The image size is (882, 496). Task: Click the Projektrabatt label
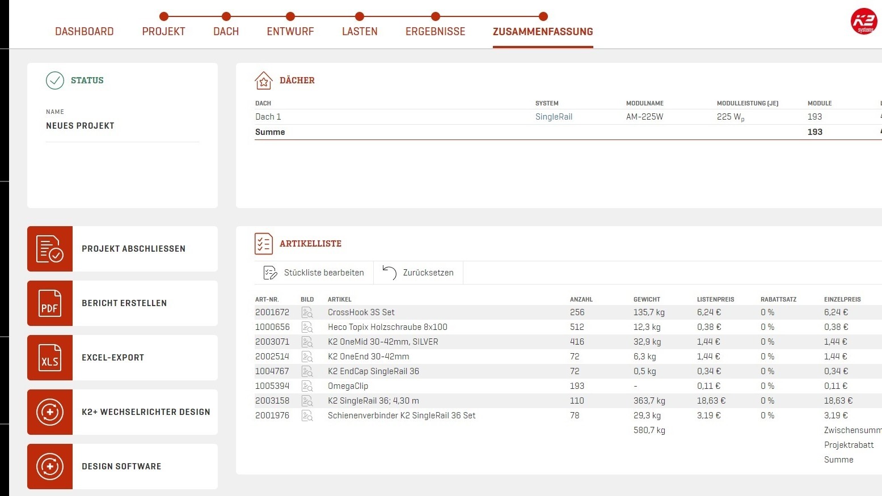[849, 445]
